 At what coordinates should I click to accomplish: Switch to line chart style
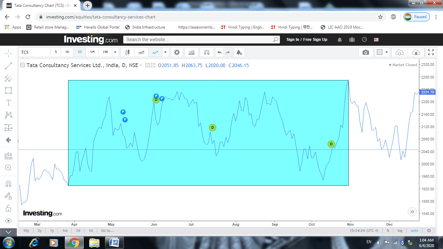(x=156, y=52)
